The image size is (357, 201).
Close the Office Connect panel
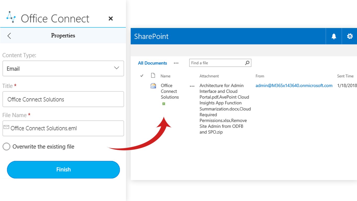pos(111,19)
